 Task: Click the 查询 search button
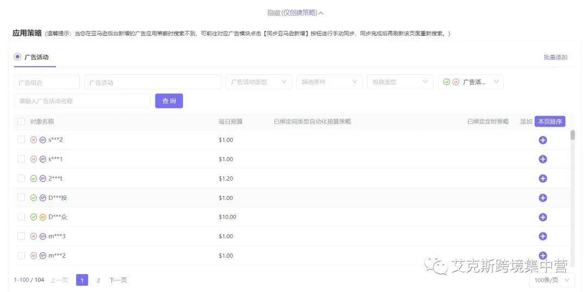click(x=169, y=101)
